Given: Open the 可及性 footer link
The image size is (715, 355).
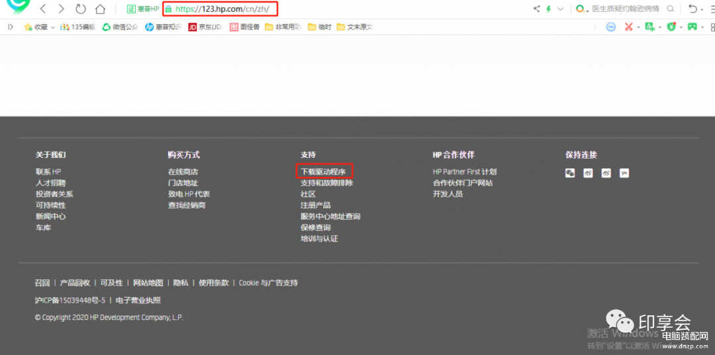Looking at the screenshot, I should pos(112,283).
